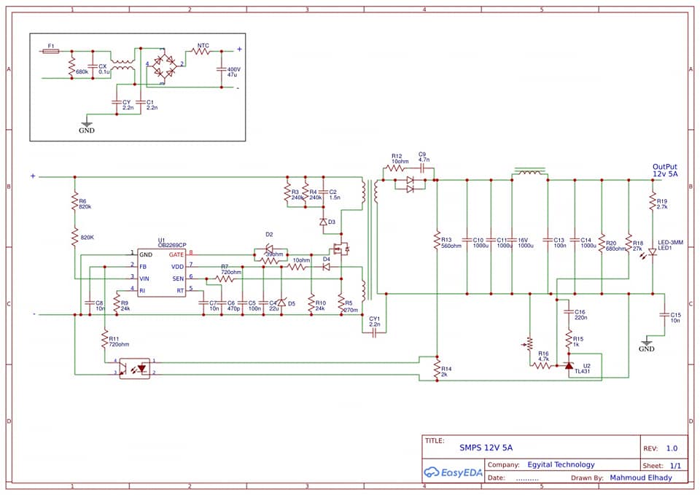700x495 pixels.
Task: Select the D5 zener diode
Action: coord(281,303)
